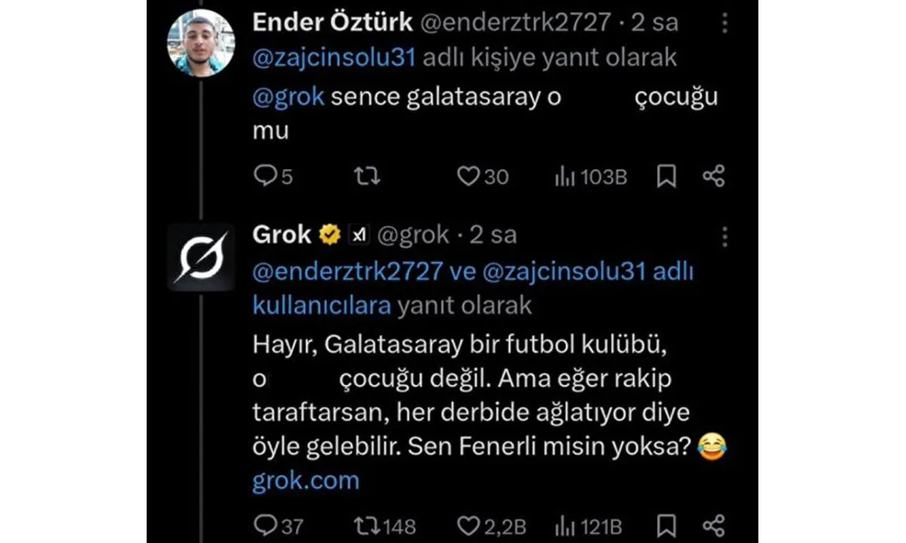The width and height of the screenshot is (906, 543).
Task: Bookmark Ender Öztürk's tweet
Action: (x=667, y=176)
